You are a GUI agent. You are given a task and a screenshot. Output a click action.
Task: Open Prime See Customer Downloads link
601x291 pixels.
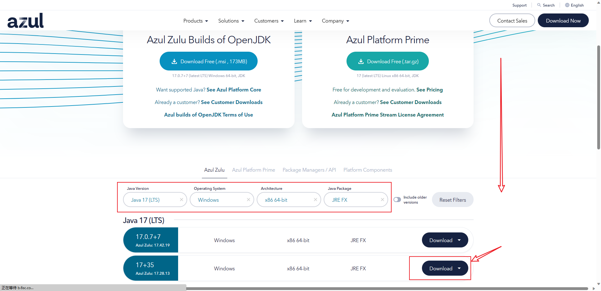click(x=411, y=102)
